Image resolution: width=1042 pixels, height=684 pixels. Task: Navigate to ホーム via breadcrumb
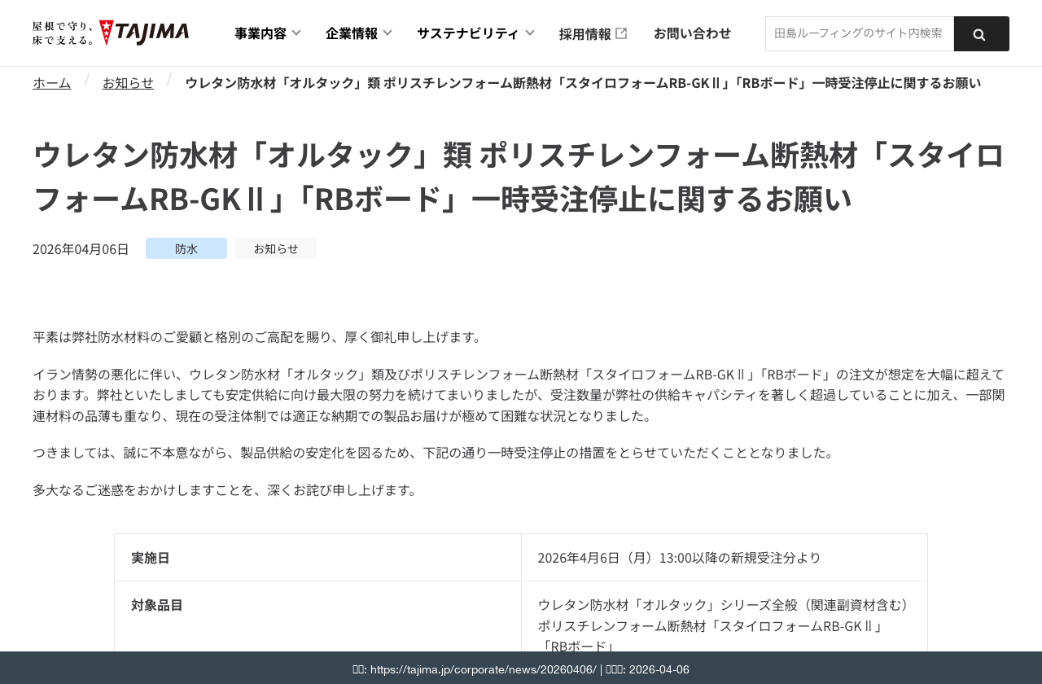pos(51,81)
